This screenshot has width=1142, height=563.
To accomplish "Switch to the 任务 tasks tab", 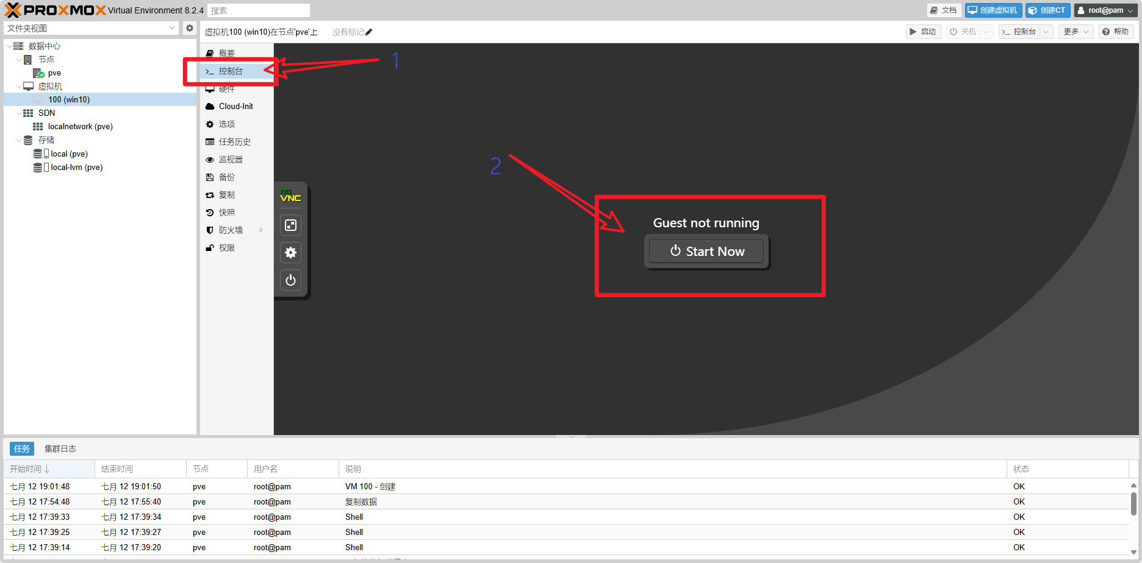I will click(22, 449).
